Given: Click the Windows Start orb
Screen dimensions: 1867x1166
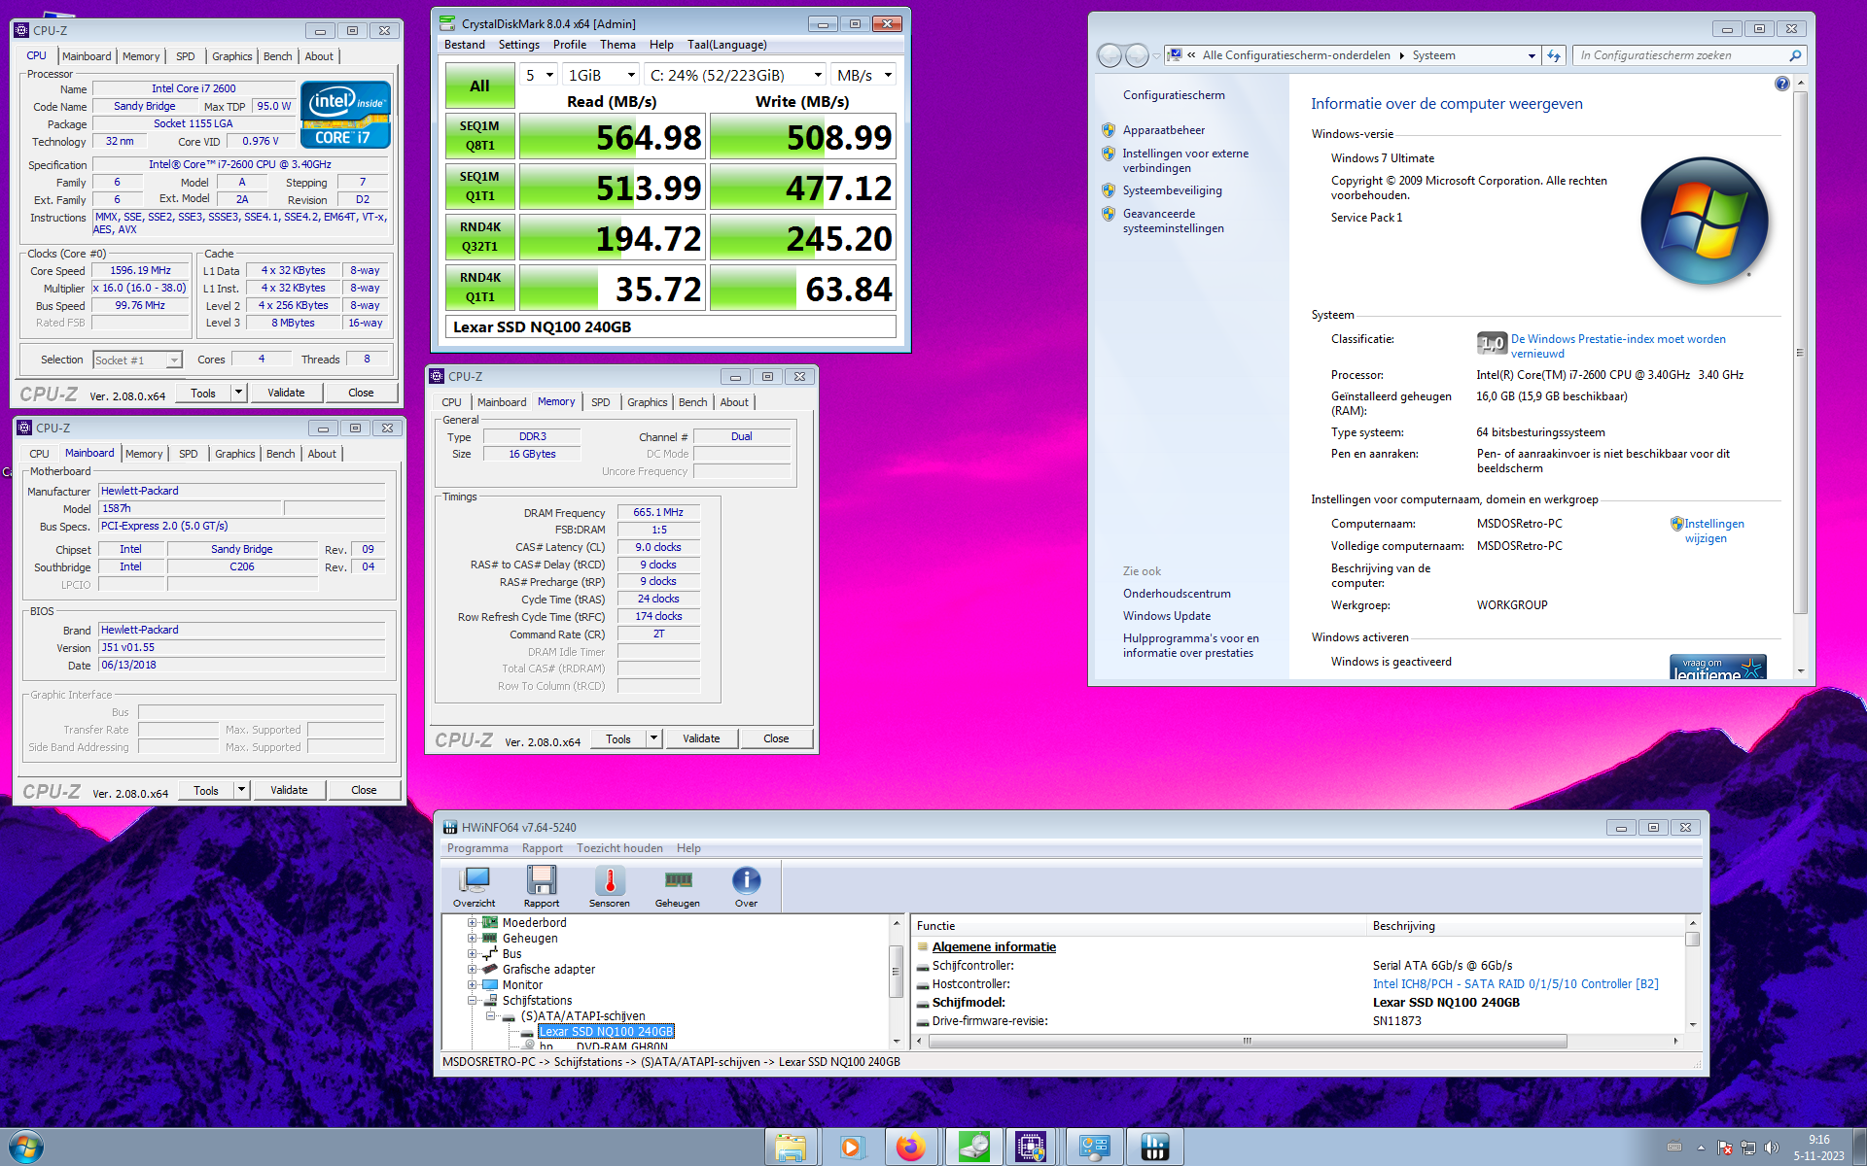Looking at the screenshot, I should 26,1147.
